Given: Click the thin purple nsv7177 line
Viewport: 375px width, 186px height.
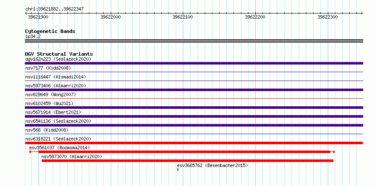Looking at the screenshot, I should [194, 72].
